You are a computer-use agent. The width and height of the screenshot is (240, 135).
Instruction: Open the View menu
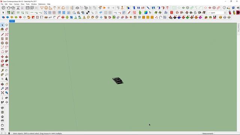tap(11, 4)
